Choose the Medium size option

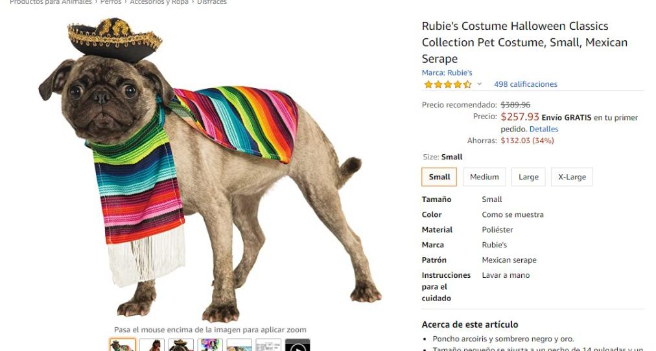(484, 177)
